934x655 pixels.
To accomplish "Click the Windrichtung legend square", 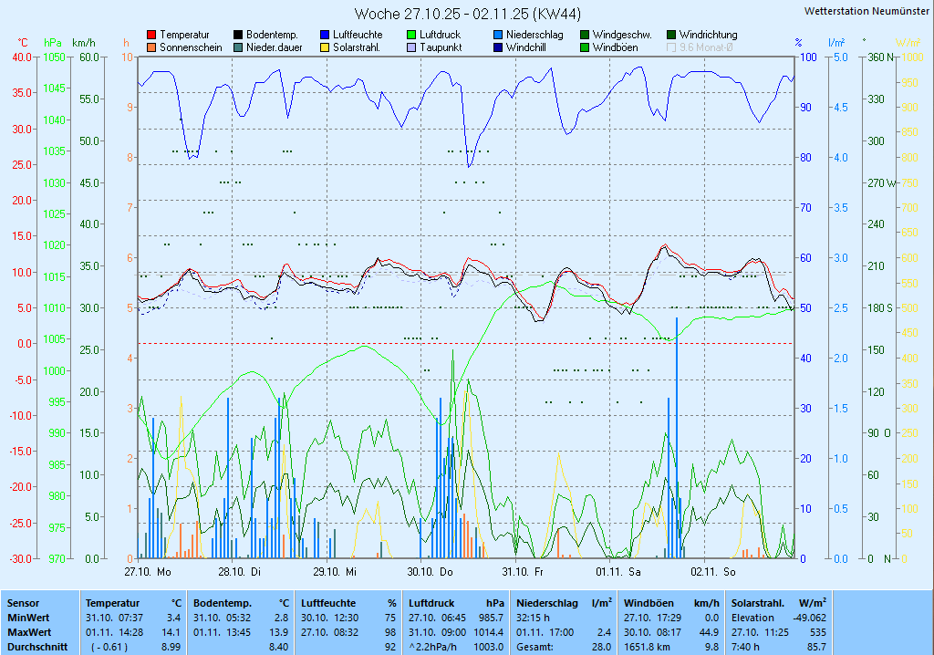I will [x=671, y=35].
